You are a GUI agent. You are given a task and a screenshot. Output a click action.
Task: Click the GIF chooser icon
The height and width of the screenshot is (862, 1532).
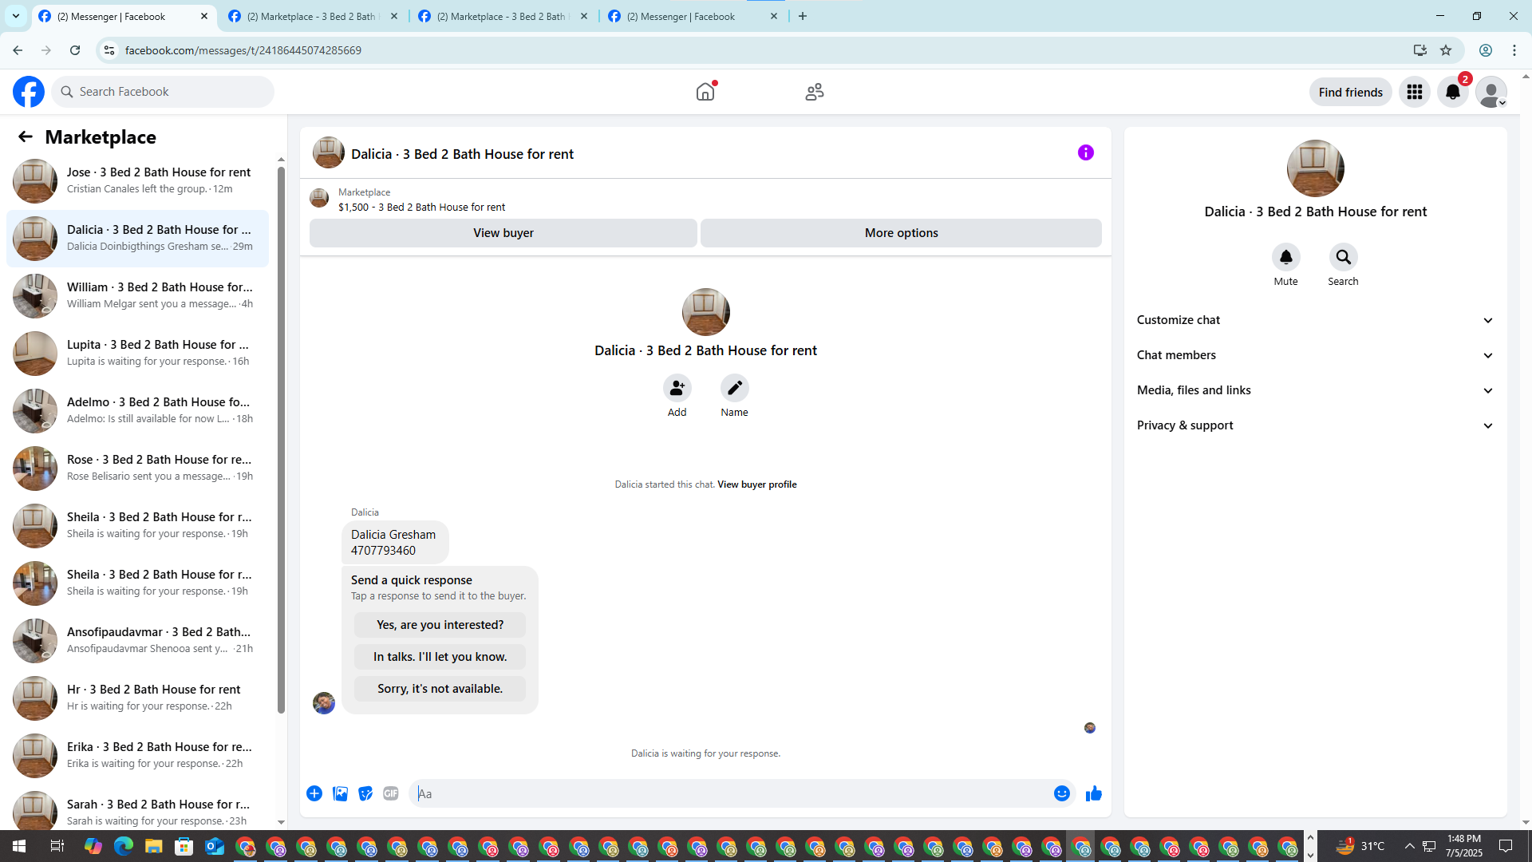pyautogui.click(x=390, y=793)
